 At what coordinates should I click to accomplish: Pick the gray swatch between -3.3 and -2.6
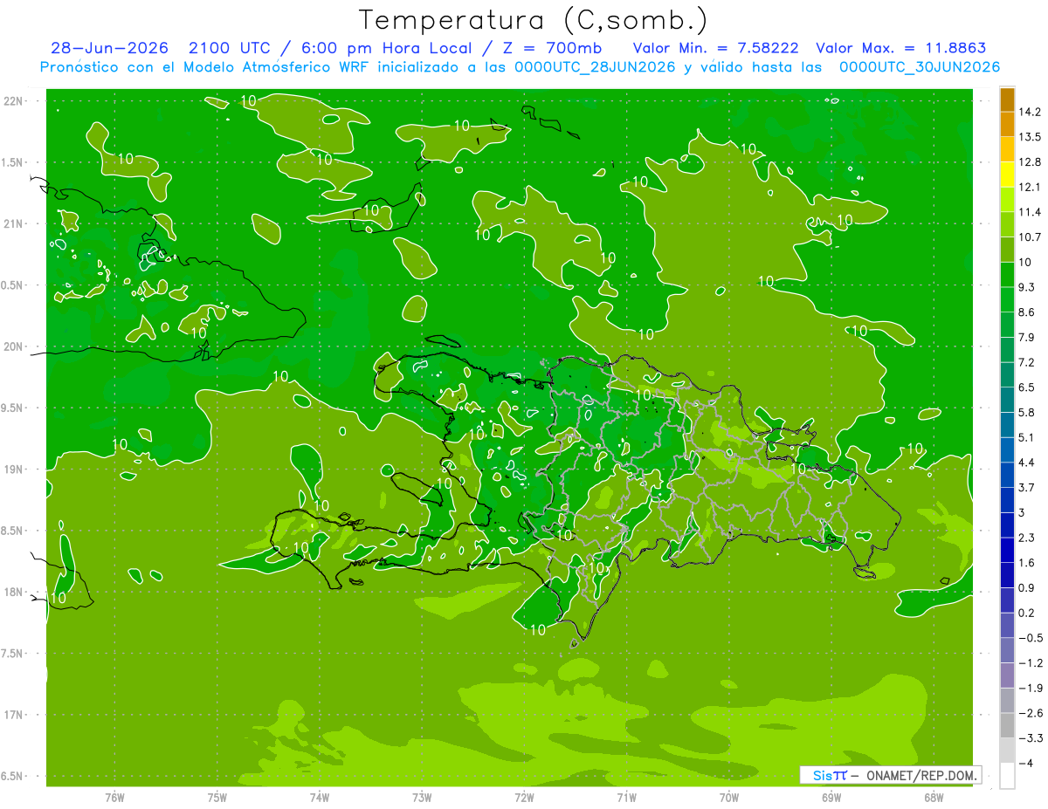click(1007, 725)
